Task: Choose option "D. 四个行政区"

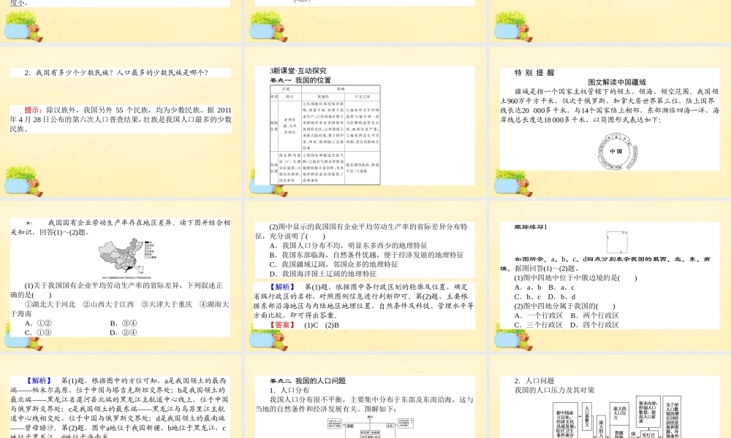Action: point(594,325)
